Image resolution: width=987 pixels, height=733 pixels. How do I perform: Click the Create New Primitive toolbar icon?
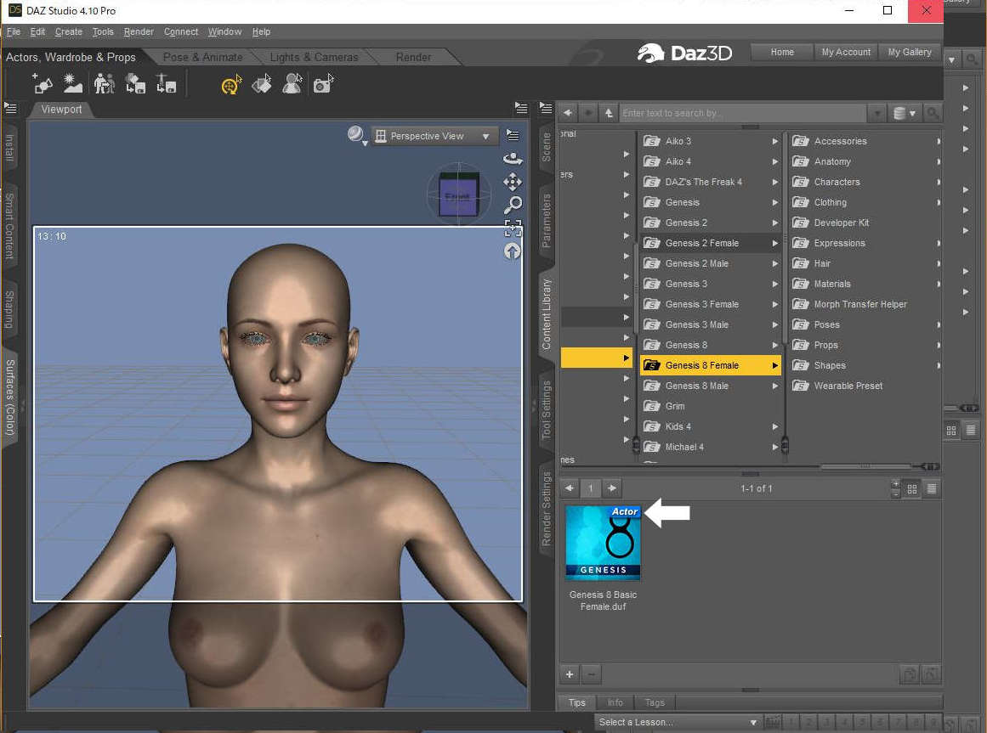[x=42, y=83]
